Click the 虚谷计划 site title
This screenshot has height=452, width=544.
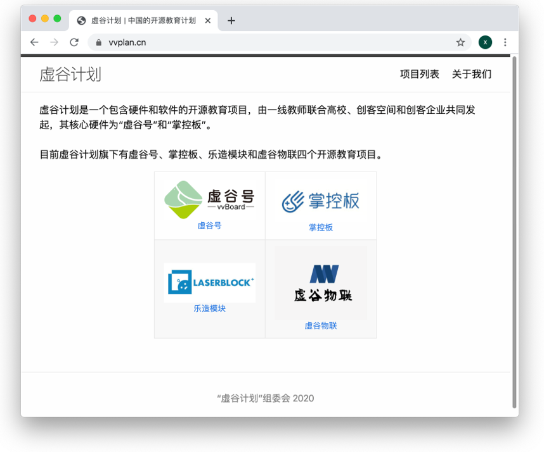[x=70, y=75]
